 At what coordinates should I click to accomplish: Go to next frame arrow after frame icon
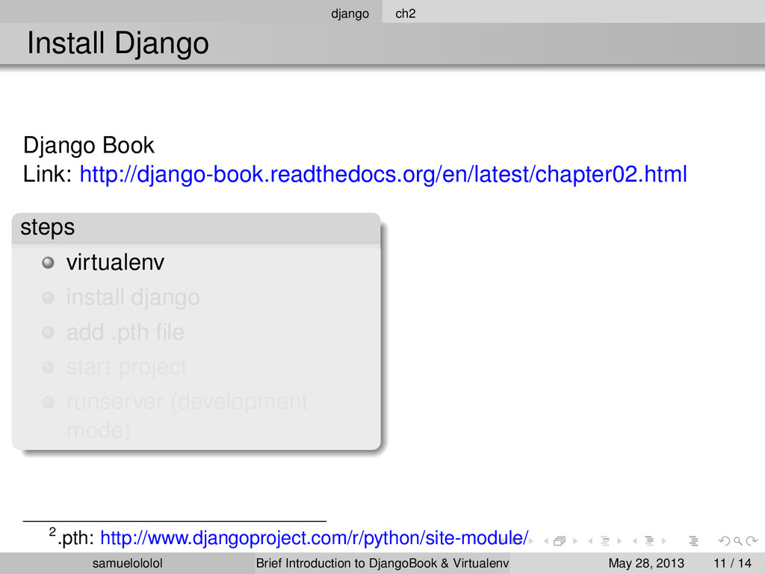point(575,541)
